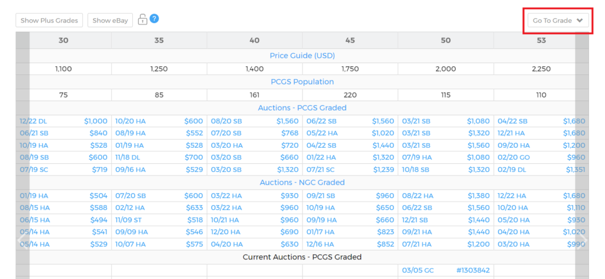
Task: Open the PCGS Population section link
Action: coord(302,82)
